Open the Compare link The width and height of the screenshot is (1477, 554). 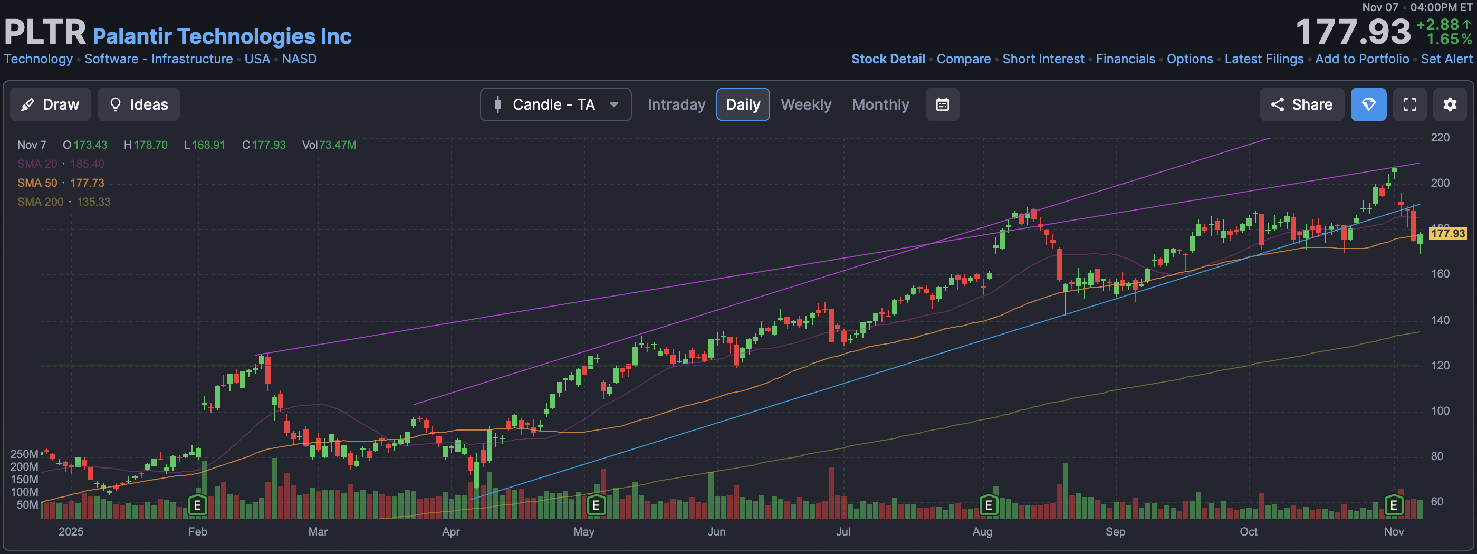point(963,59)
